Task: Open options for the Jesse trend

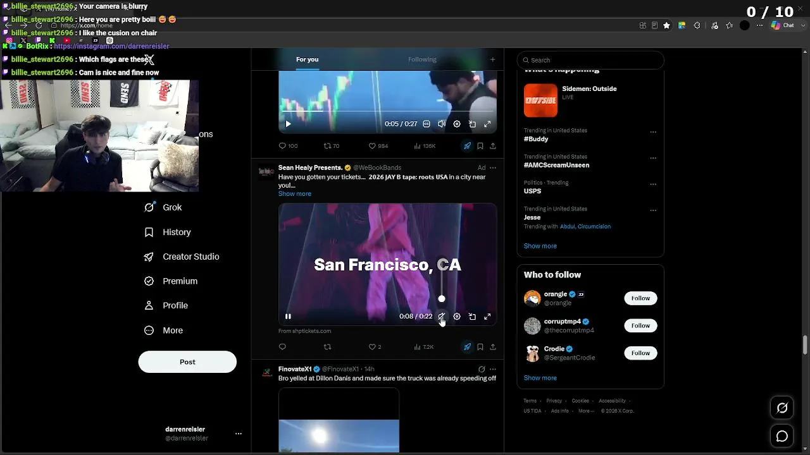Action: point(653,210)
